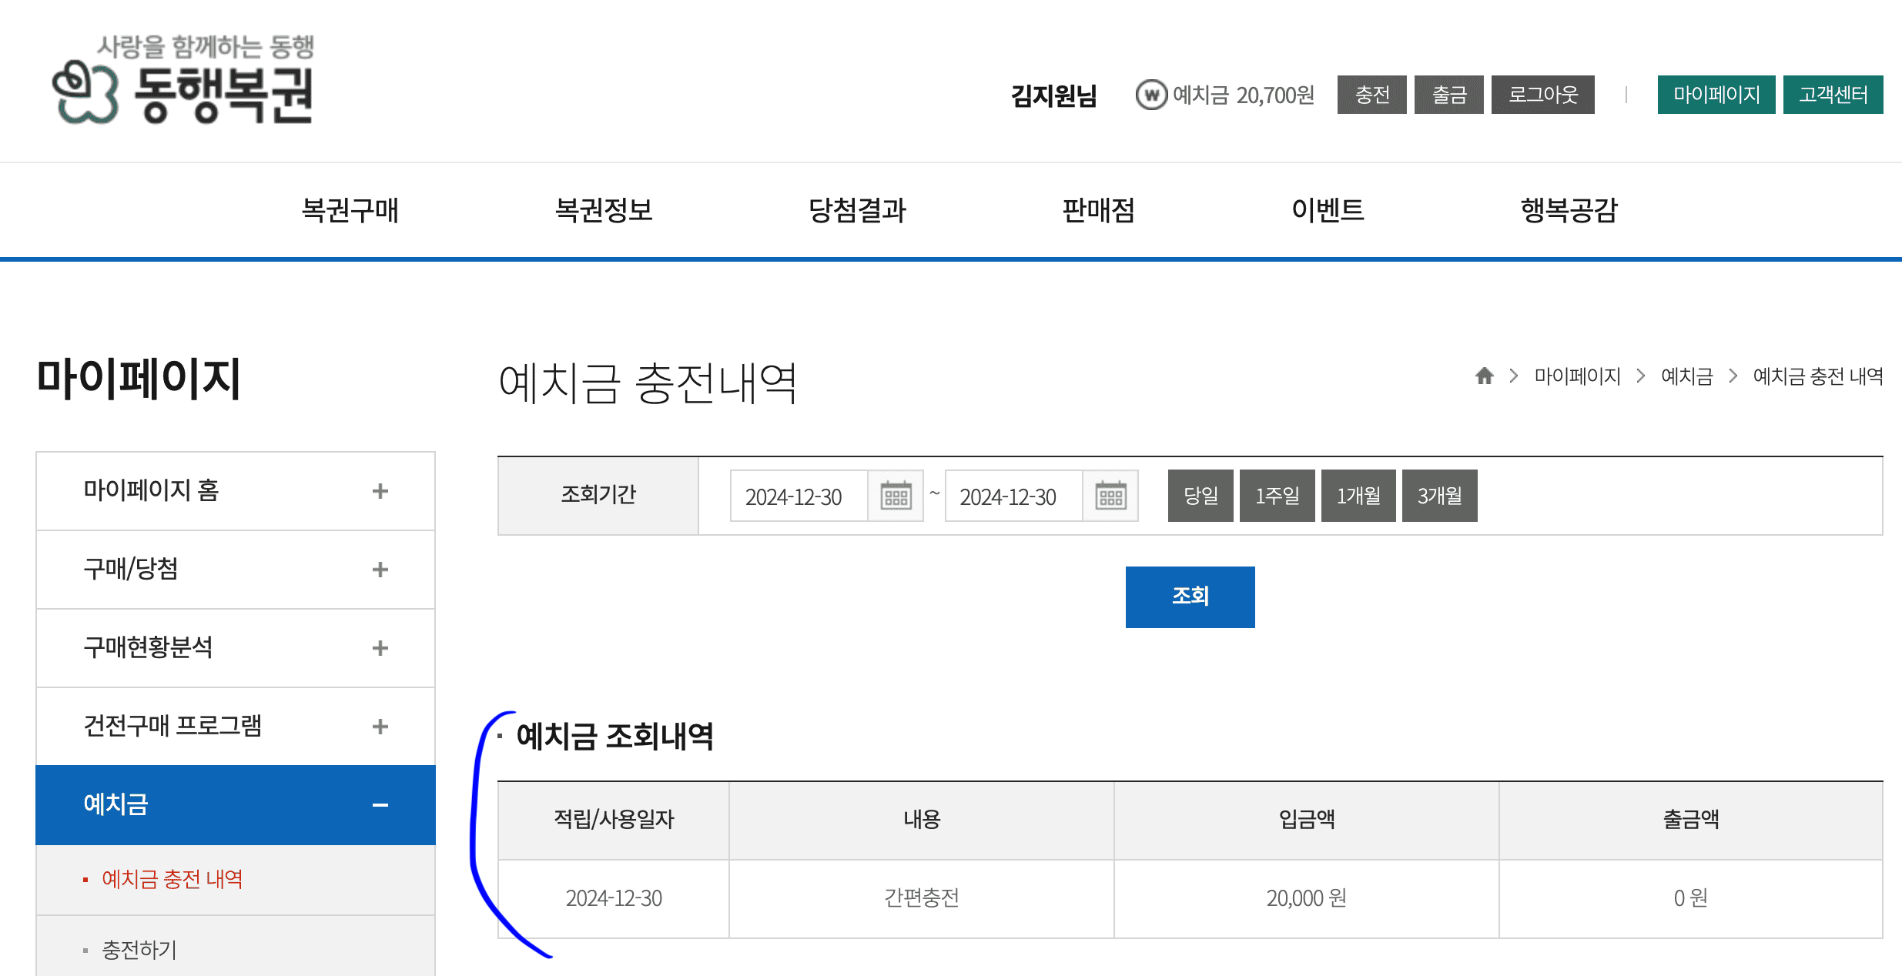Select 구매/당첨 sidebar item
The image size is (1902, 976).
coord(236,570)
